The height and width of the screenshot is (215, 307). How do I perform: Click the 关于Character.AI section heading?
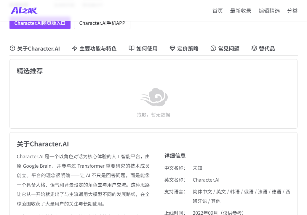coord(43,144)
